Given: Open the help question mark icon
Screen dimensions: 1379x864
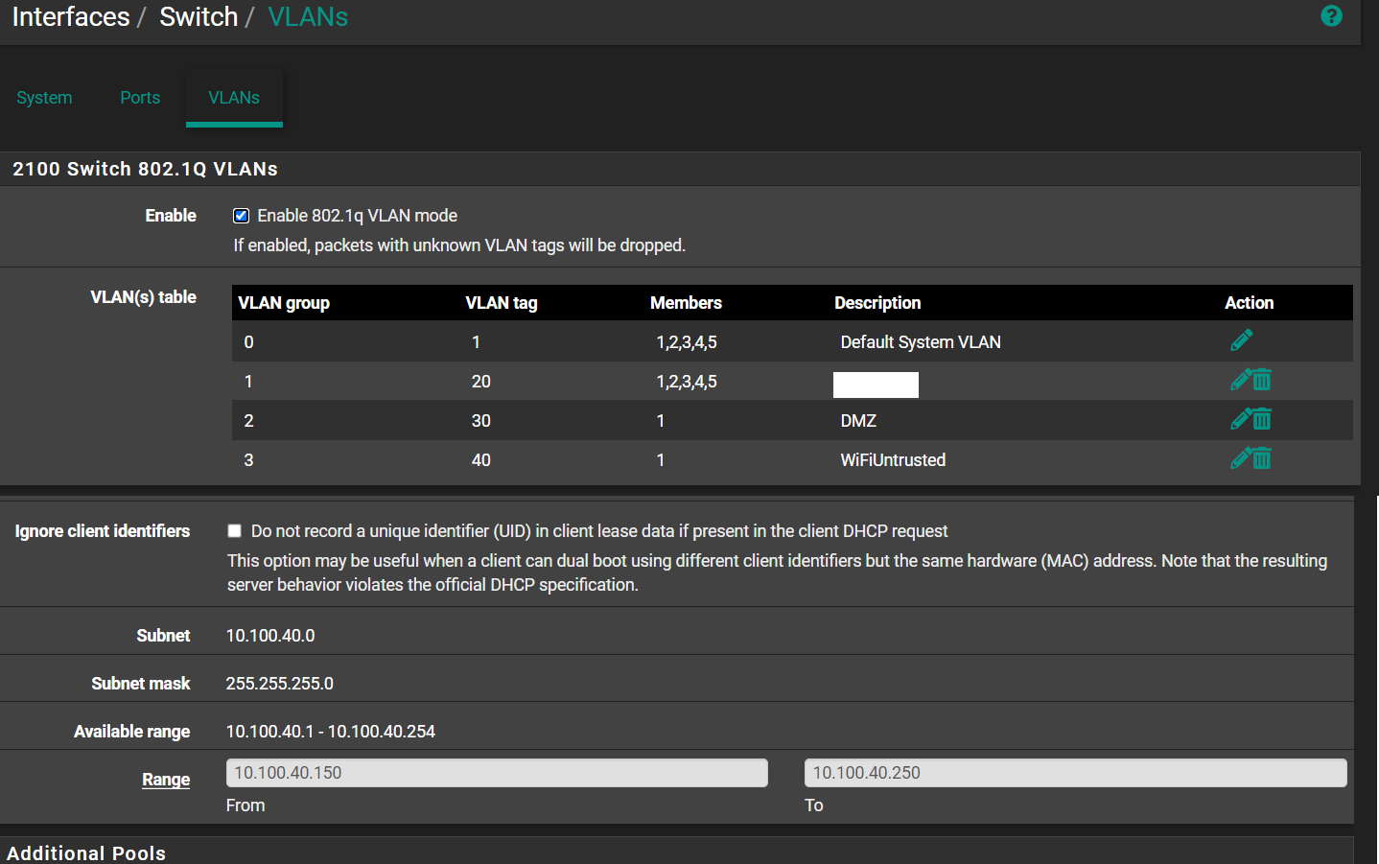Looking at the screenshot, I should [1331, 15].
